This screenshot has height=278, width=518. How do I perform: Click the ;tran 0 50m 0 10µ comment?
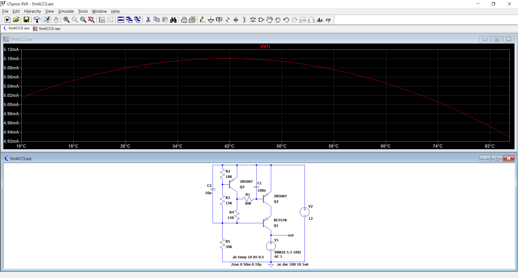(x=246, y=264)
